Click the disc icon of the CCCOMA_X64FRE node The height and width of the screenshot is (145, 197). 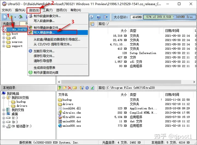click(x=4, y=29)
